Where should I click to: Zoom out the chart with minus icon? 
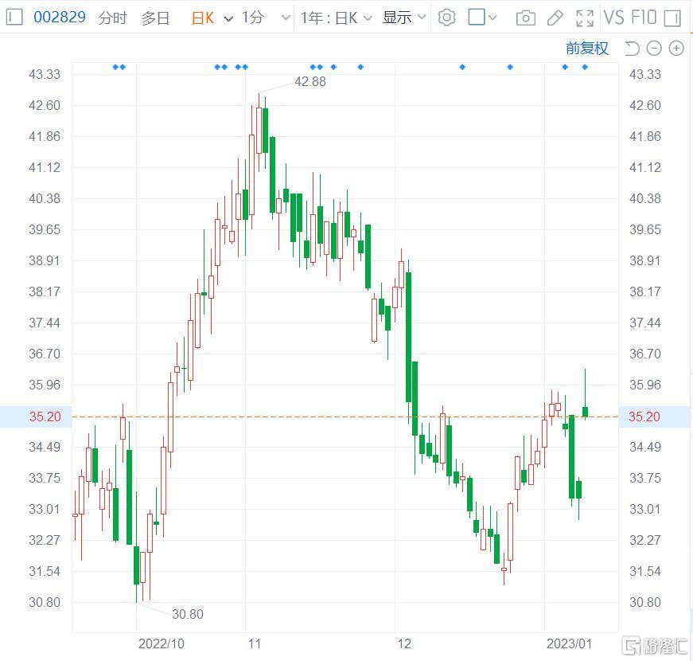[x=654, y=49]
